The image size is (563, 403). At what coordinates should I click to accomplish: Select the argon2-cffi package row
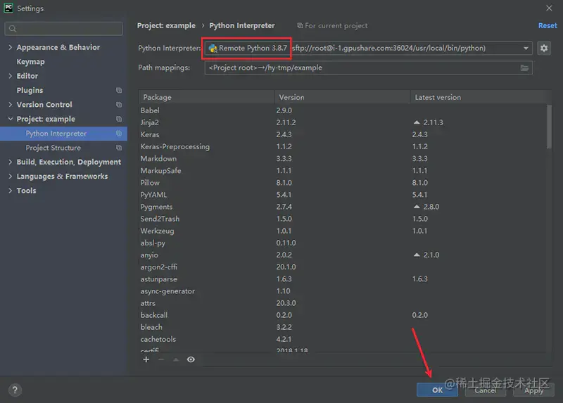coord(343,267)
